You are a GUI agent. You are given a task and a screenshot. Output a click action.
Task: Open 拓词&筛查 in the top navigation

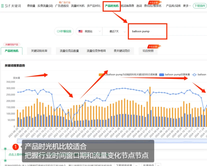[x=127, y=6]
